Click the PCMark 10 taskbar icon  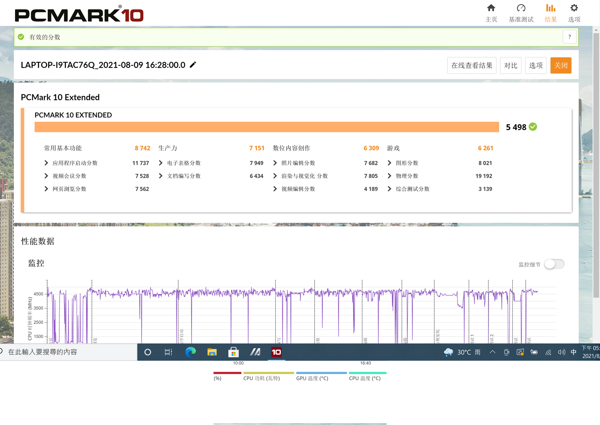(276, 352)
